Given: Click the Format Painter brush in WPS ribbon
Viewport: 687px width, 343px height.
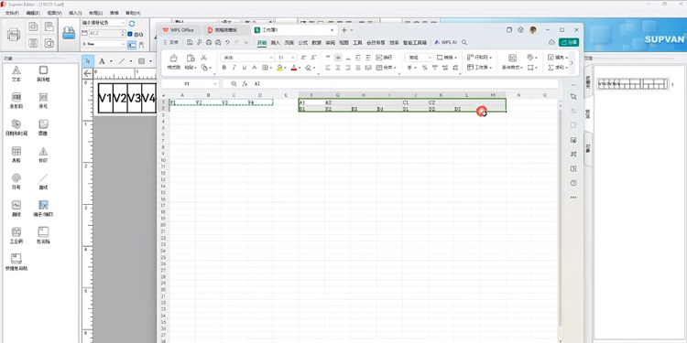Looking at the screenshot, I should pos(173,61).
